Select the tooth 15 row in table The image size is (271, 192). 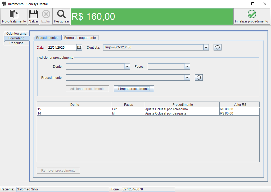74,109
